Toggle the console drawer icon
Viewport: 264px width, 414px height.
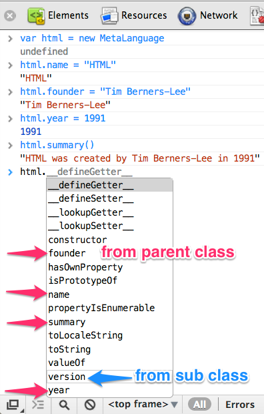pyautogui.click(x=38, y=405)
